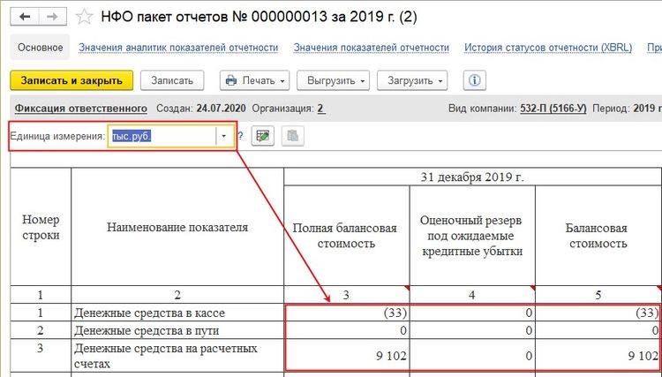
Task: Expand the Загрузить dropdown button
Action: click(413, 80)
